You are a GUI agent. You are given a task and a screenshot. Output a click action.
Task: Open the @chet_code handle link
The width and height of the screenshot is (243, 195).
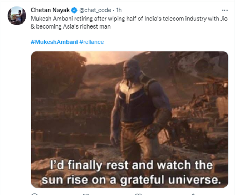(x=95, y=10)
